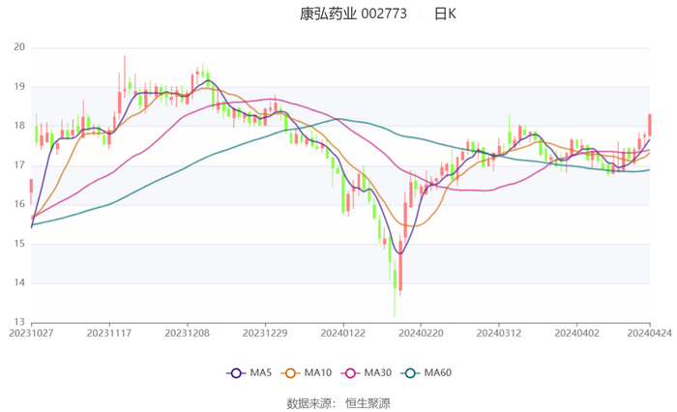
Task: Click the 20 value on the price axis
Action: point(19,47)
